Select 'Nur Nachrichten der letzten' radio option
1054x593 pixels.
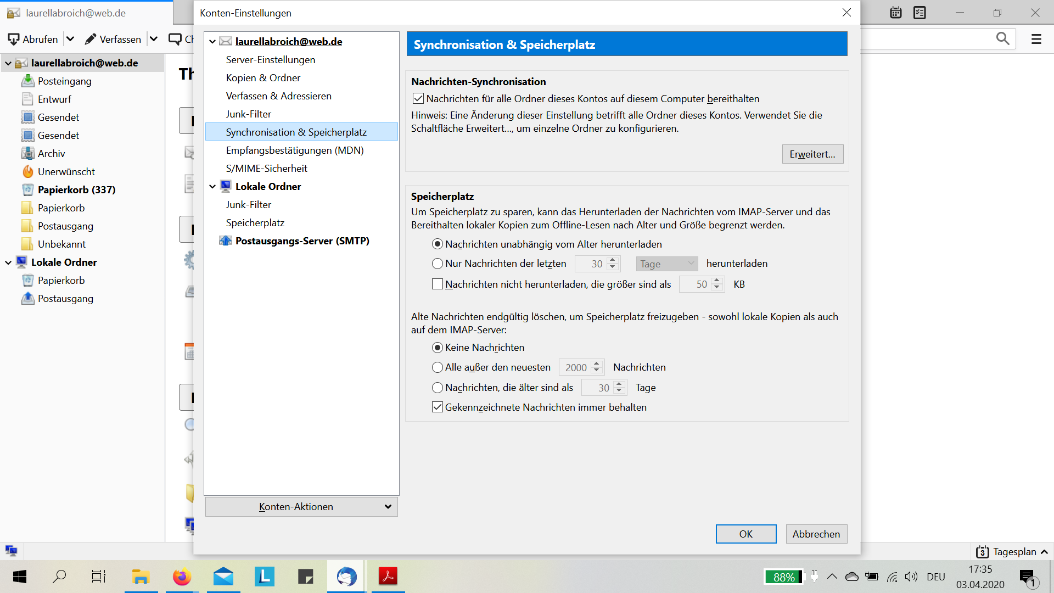(x=438, y=264)
